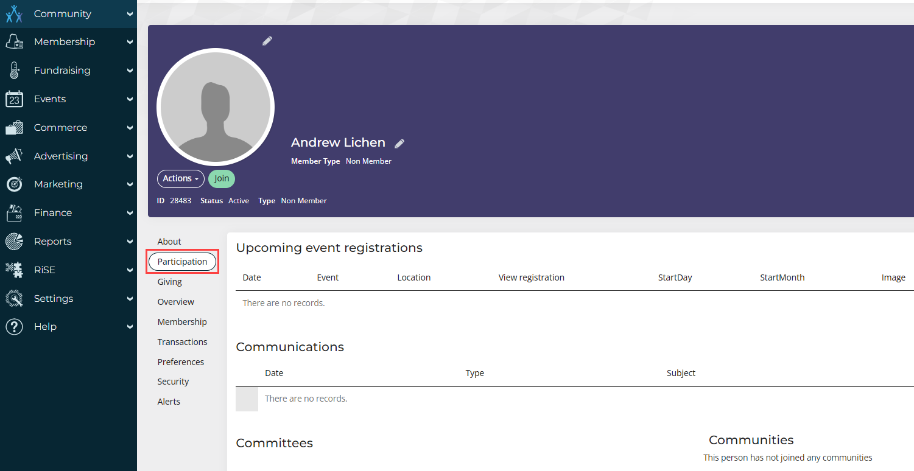Expand the Settings menu chevron

tap(130, 299)
